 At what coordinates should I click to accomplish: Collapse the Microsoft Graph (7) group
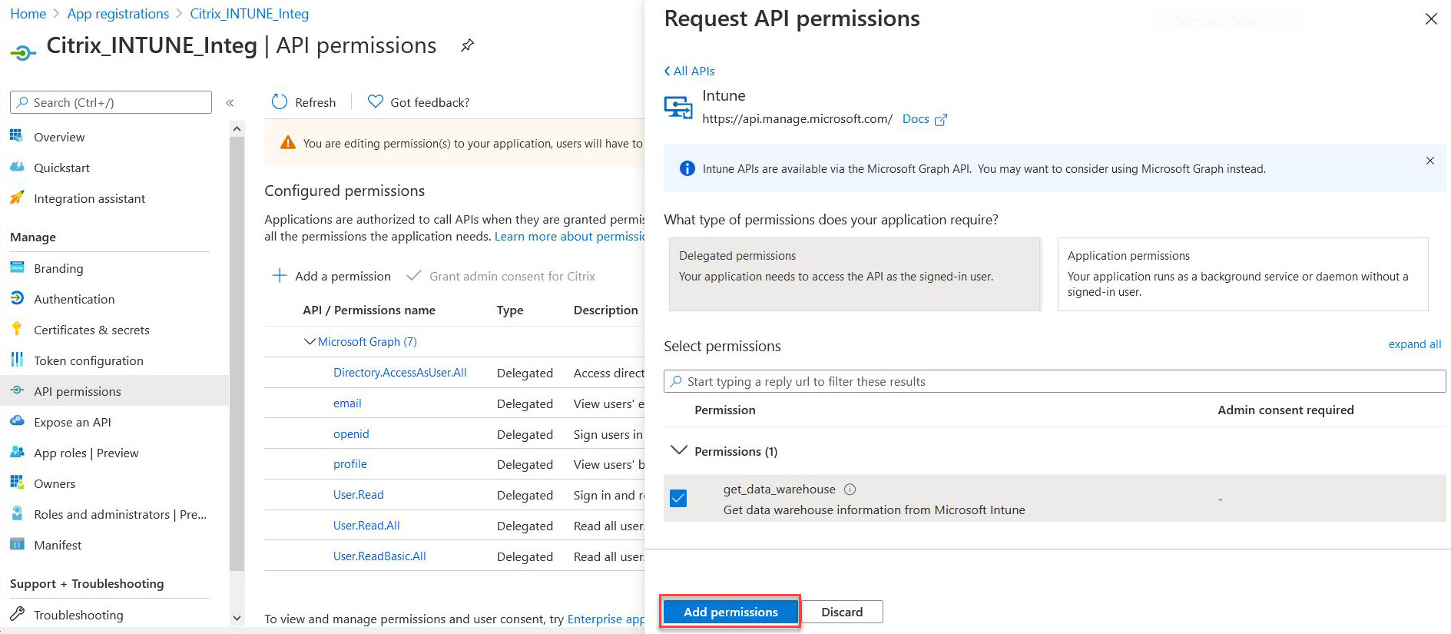[310, 341]
